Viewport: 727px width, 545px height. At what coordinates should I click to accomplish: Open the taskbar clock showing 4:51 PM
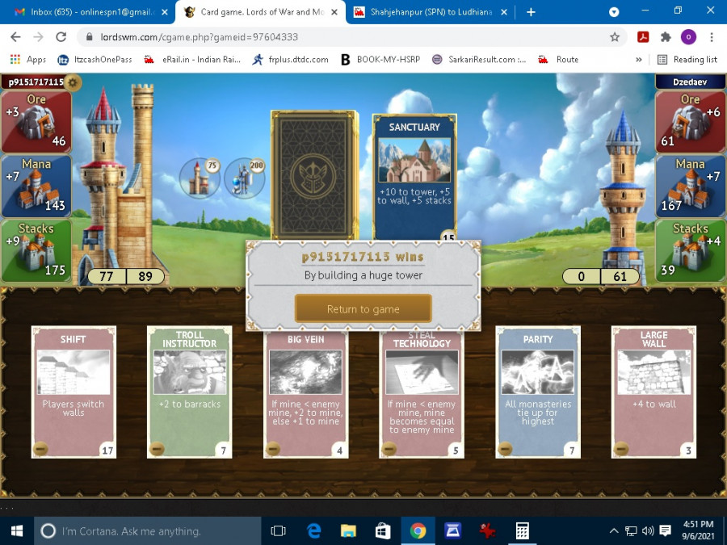click(x=698, y=529)
